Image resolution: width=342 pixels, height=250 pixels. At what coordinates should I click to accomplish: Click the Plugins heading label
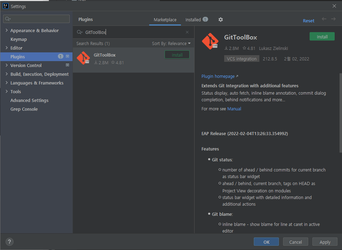pos(85,20)
